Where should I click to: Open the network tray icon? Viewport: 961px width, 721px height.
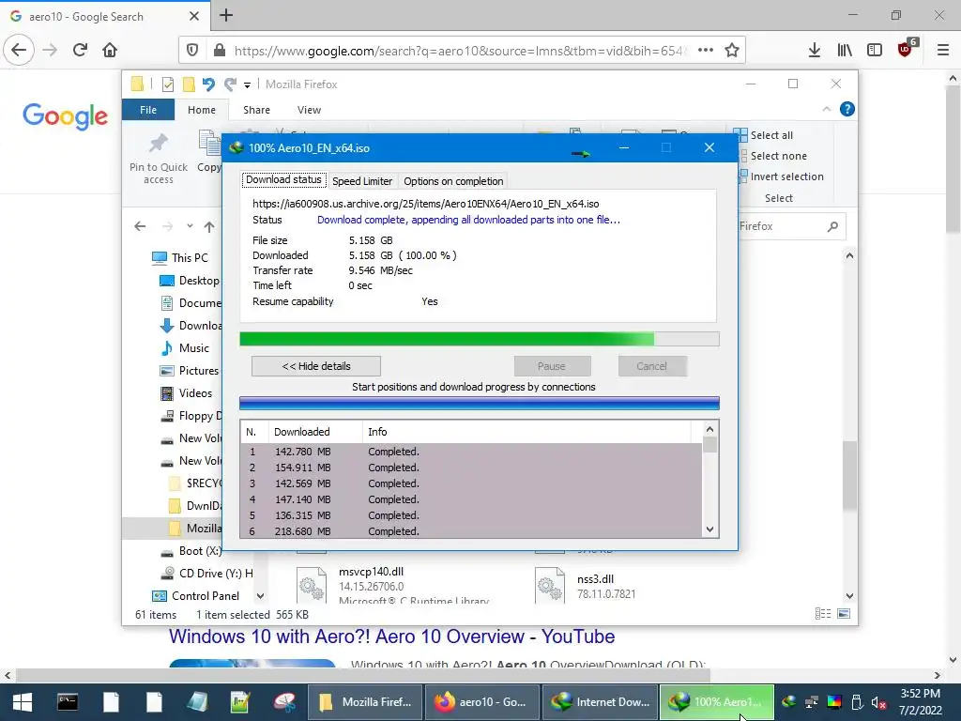point(812,702)
